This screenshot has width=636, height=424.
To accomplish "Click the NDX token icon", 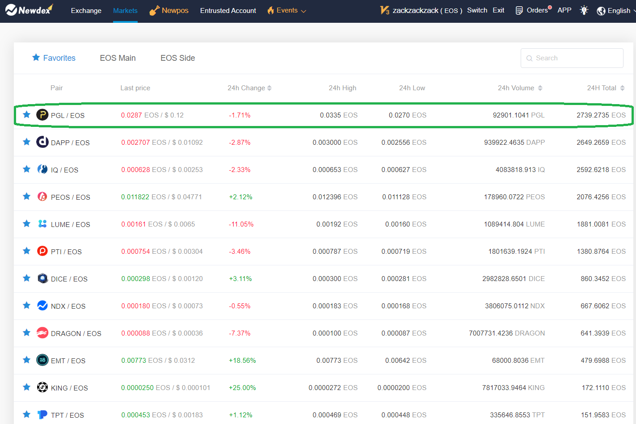I will (42, 306).
